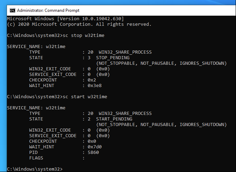Click the first WIN32_SHARE_PROCESS type text
This screenshot has width=236, height=172.
click(x=125, y=52)
